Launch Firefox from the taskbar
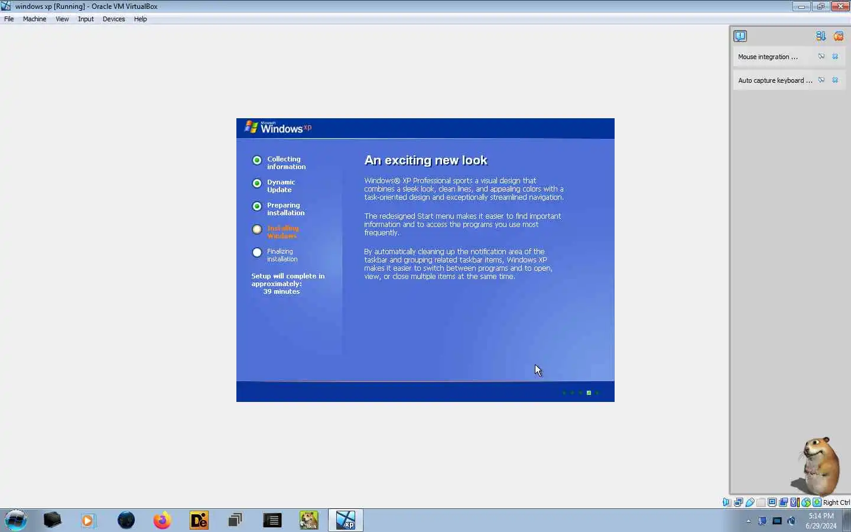 click(x=162, y=520)
